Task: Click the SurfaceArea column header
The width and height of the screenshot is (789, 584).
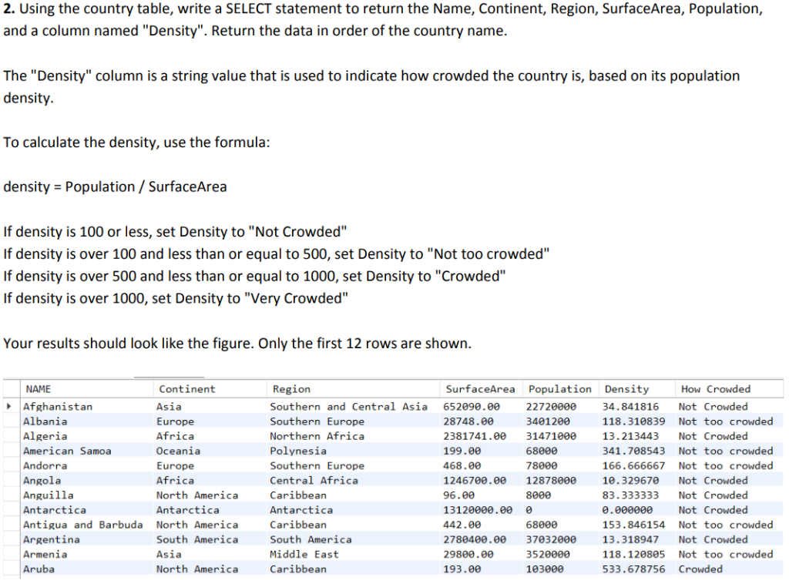Action: 482,388
